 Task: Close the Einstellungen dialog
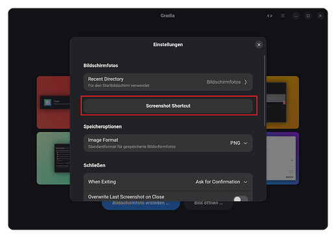click(259, 45)
